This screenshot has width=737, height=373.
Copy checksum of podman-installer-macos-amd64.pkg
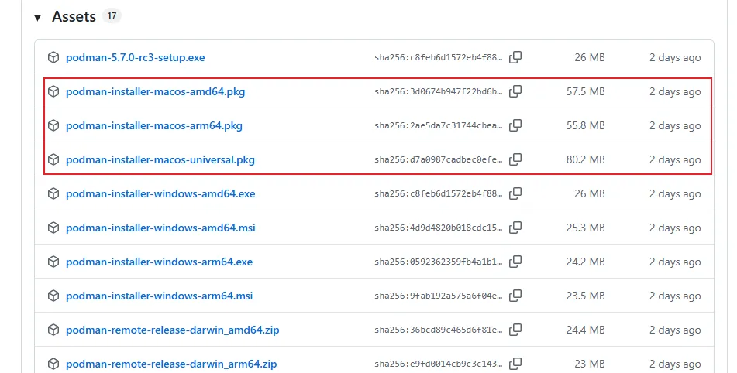click(x=515, y=91)
